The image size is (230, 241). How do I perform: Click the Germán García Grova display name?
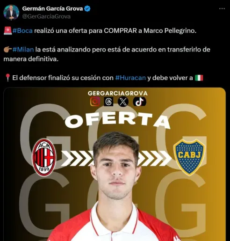52,8
